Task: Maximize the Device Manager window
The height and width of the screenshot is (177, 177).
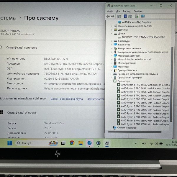Action: tap(161, 6)
